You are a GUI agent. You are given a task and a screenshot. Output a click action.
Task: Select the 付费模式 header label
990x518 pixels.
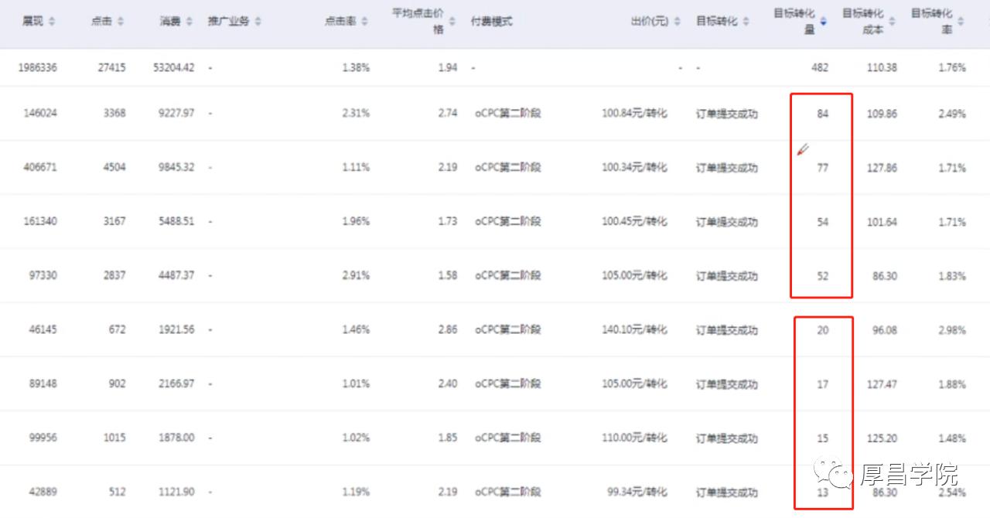click(493, 22)
